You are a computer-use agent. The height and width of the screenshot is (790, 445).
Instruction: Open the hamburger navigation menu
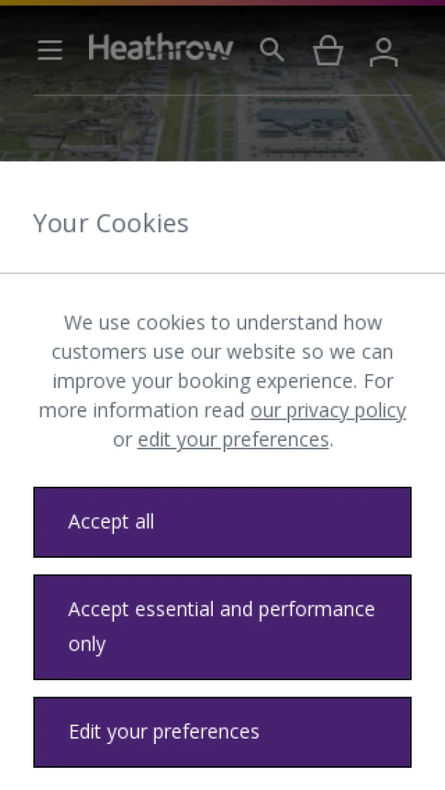(x=50, y=50)
